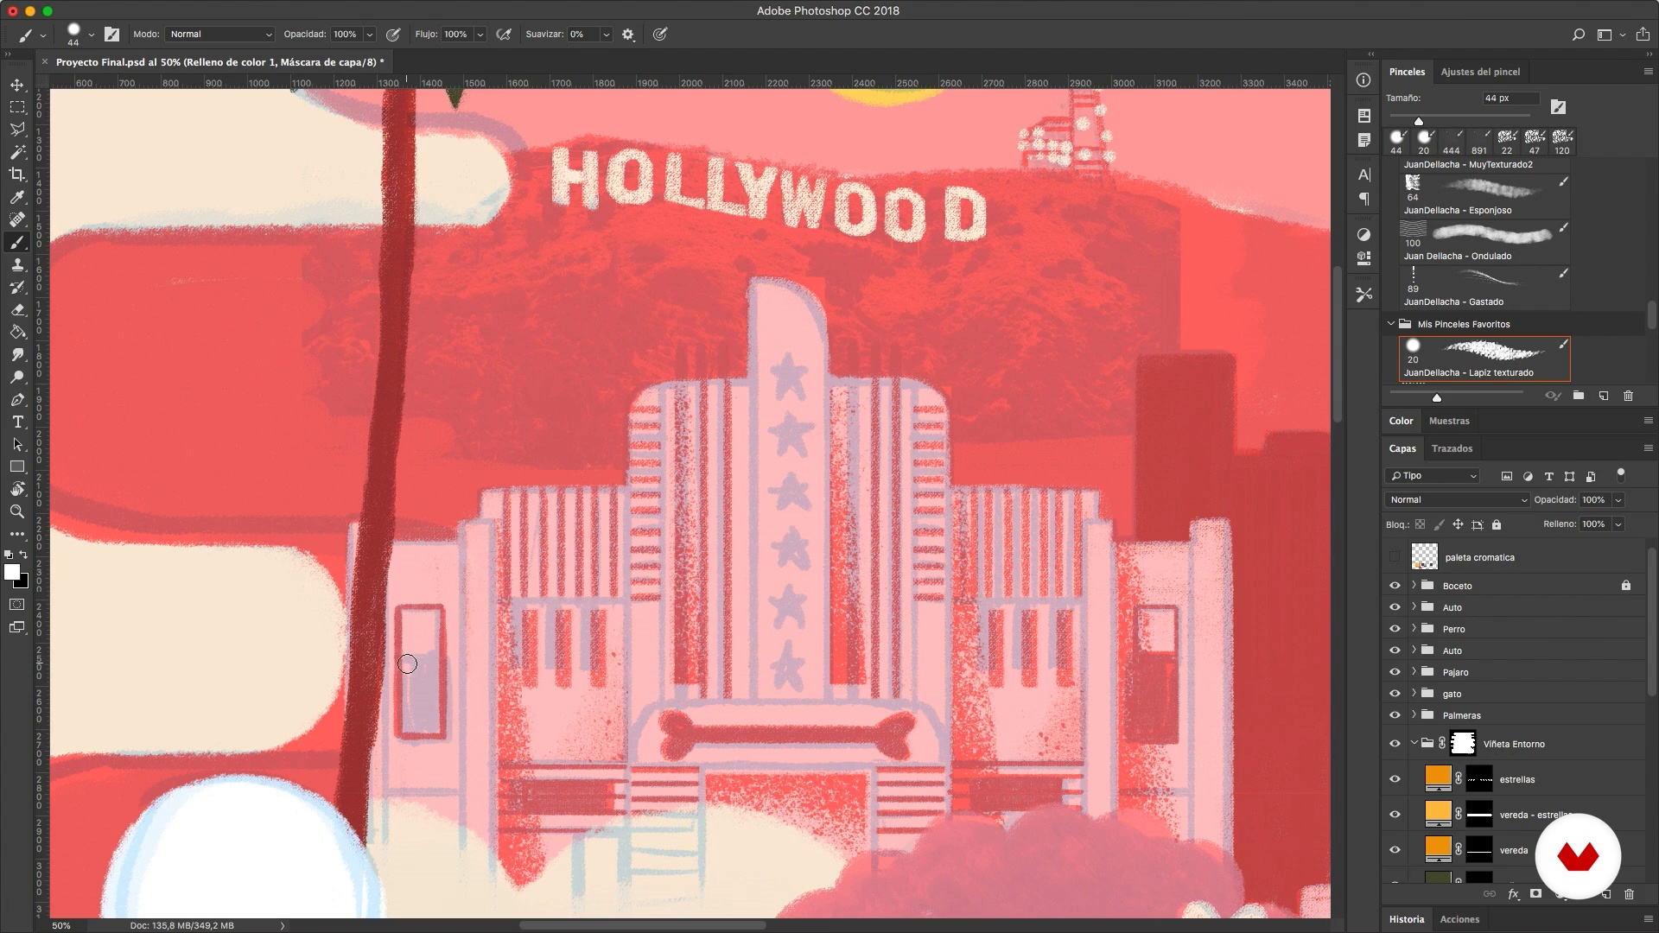
Task: Switch to the Muestras tab
Action: pyautogui.click(x=1449, y=421)
